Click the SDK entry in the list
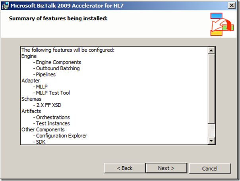The image size is (240, 181). [40, 142]
